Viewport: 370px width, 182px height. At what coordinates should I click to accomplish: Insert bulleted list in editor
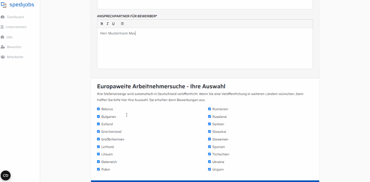tap(122, 24)
